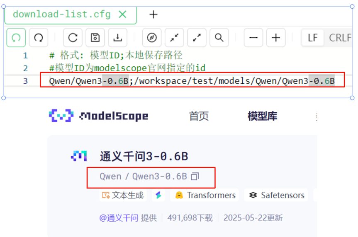Select the download-list.cfg tab
Screen dimensions: 358x237
61,15
